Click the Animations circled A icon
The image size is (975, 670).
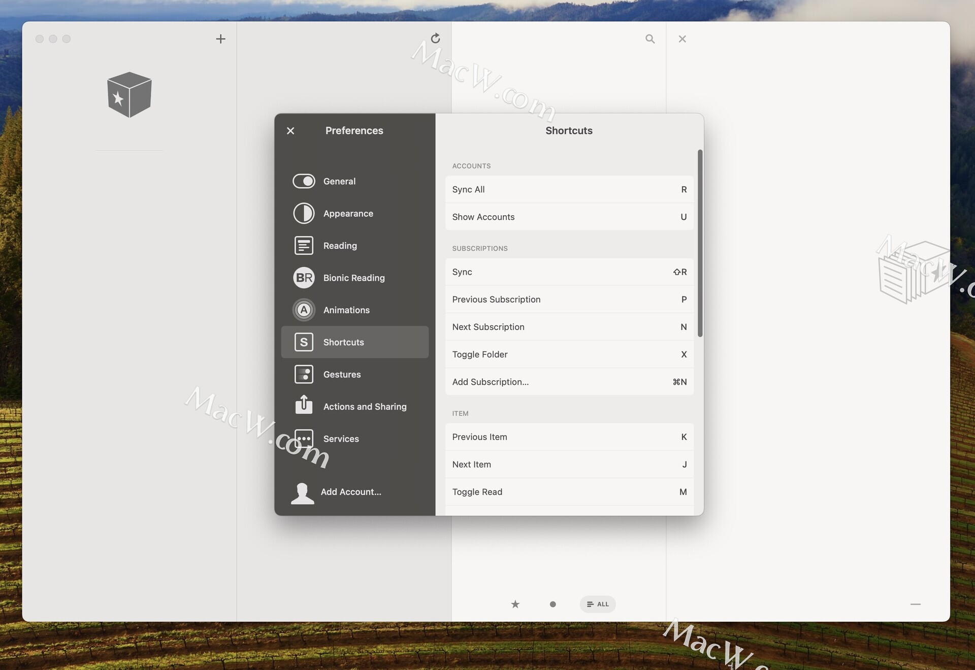click(304, 310)
